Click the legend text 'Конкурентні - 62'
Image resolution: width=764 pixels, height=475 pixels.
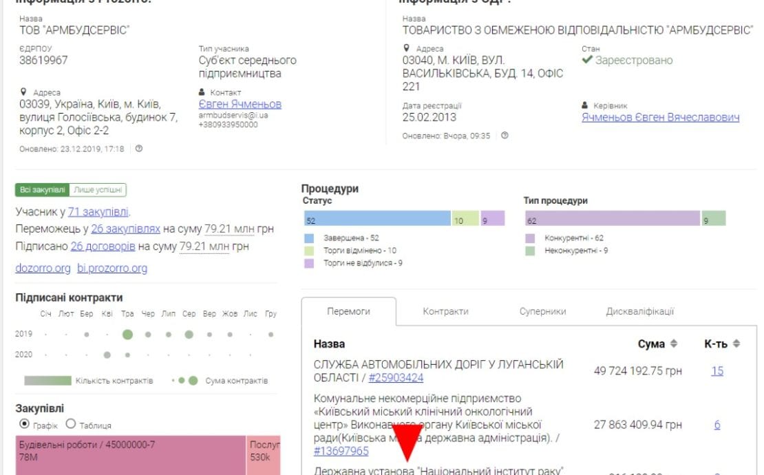coord(574,238)
